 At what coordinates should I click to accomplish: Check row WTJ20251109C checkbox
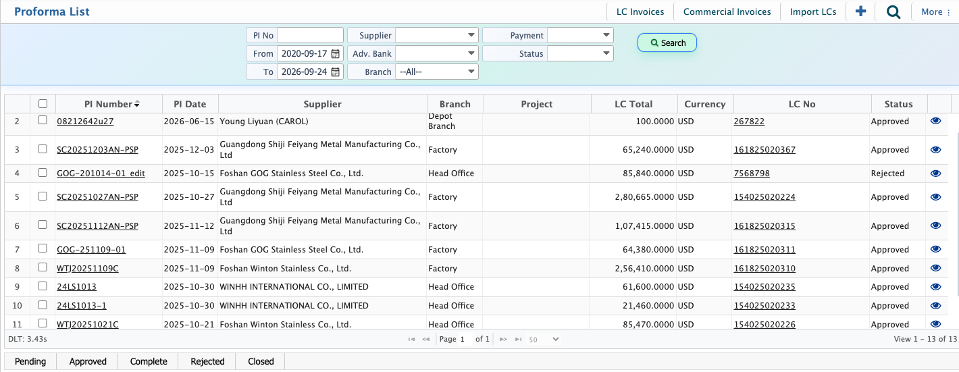43,267
